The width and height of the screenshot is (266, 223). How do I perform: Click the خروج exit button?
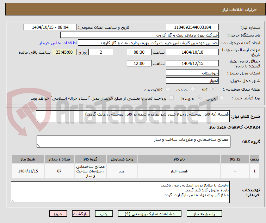click(58, 214)
